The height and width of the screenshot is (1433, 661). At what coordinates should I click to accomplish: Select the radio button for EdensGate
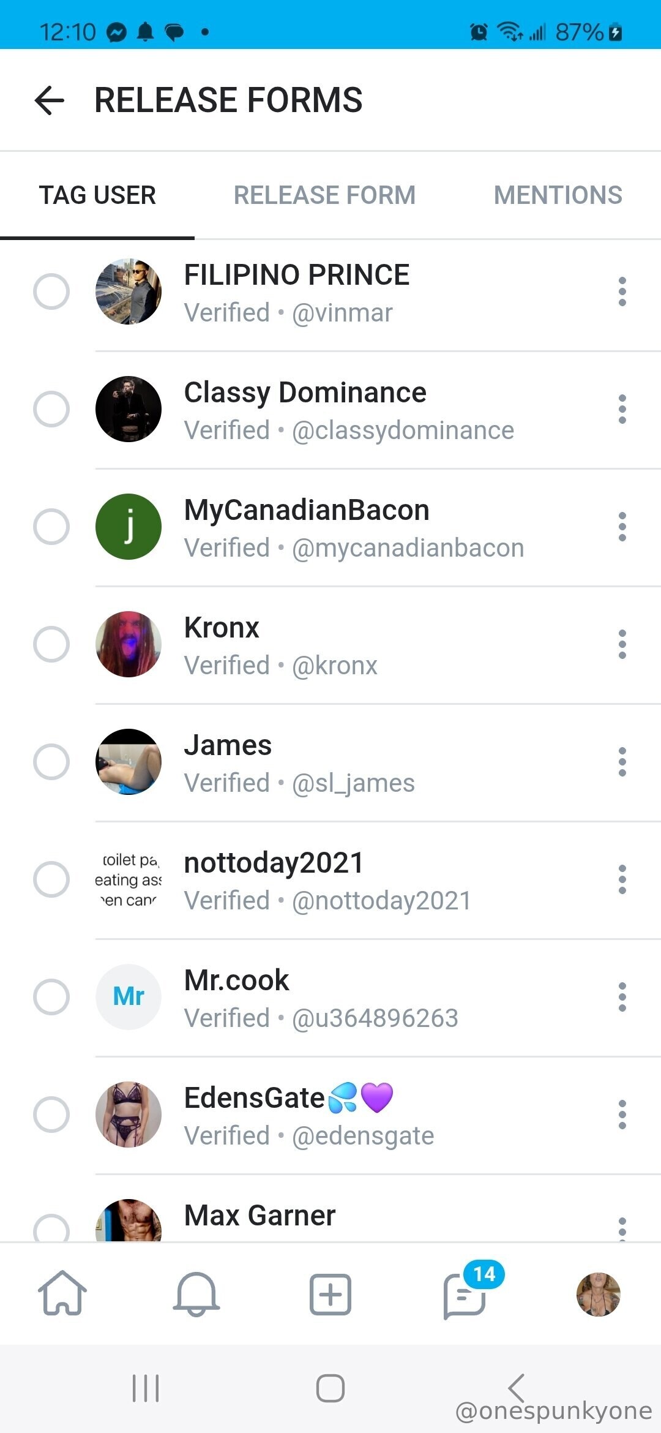pos(51,1115)
